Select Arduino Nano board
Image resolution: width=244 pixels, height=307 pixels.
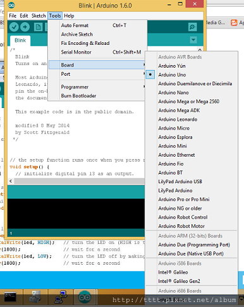click(x=192, y=92)
